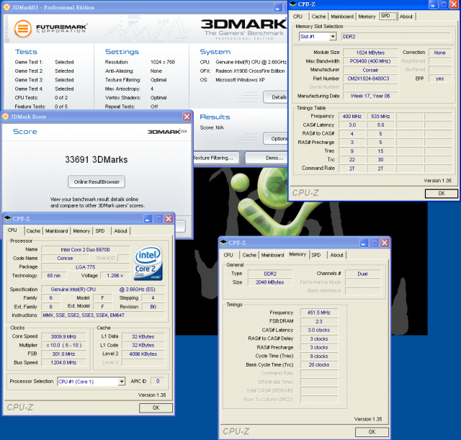The image size is (461, 440).
Task: Click OK in the CPU-Z Memory window
Action: pos(372,432)
